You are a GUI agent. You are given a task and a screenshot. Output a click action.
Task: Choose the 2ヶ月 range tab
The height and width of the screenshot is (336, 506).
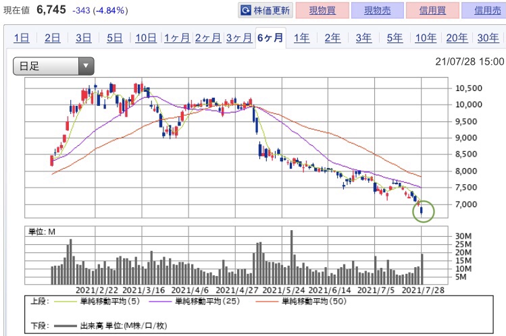[208, 38]
